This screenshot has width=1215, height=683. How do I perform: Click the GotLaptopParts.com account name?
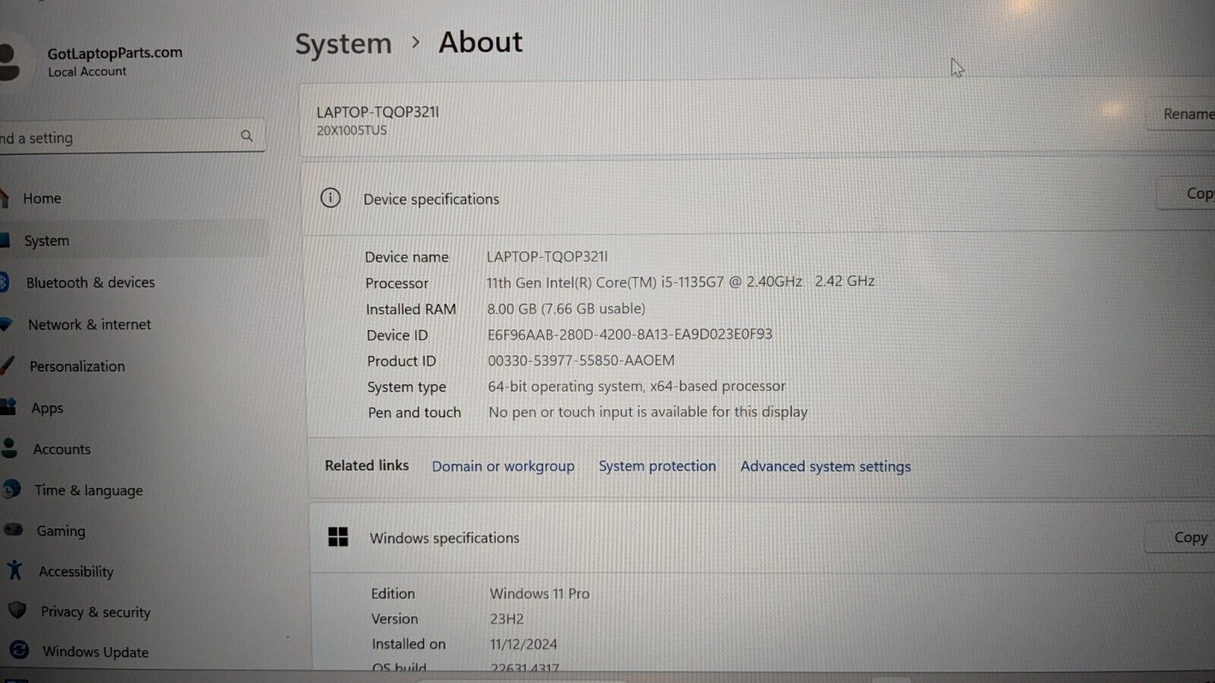tap(115, 52)
